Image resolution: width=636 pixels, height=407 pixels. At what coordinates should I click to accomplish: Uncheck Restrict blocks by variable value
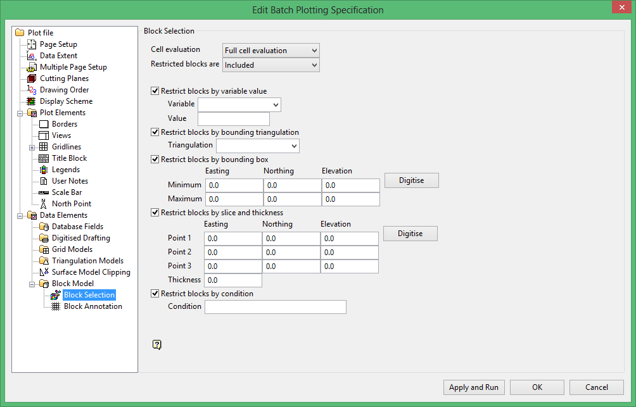tap(155, 91)
